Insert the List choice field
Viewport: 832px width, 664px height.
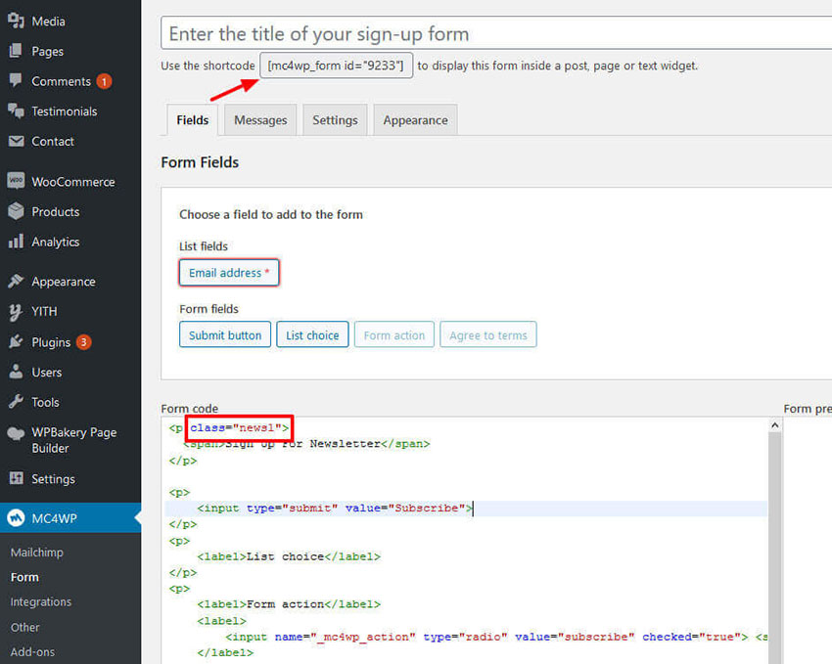(312, 335)
